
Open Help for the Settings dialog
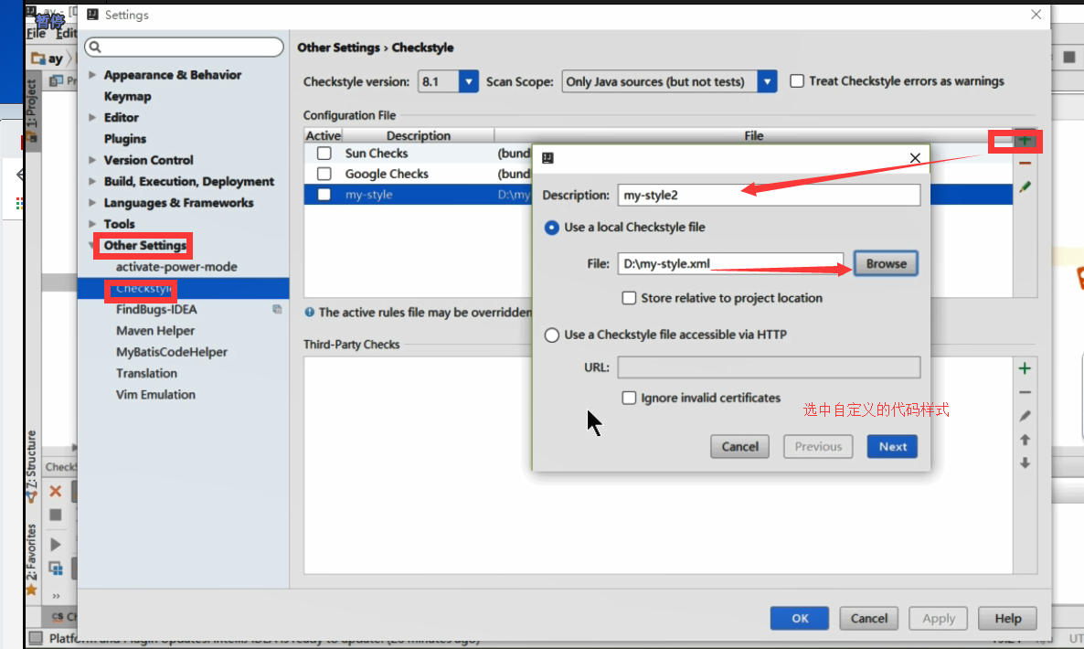coord(1008,618)
